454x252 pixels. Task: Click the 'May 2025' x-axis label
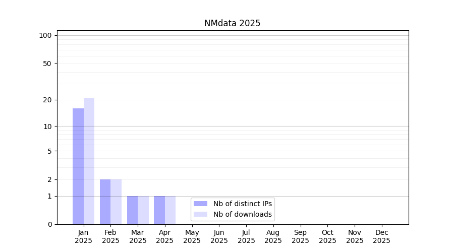click(192, 236)
